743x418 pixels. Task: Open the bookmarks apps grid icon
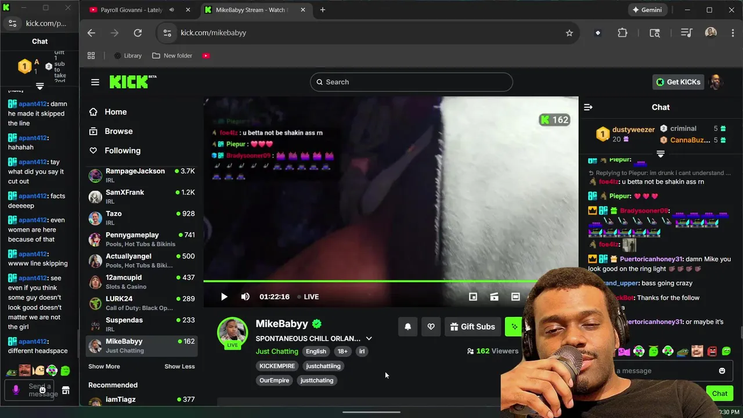[91, 56]
